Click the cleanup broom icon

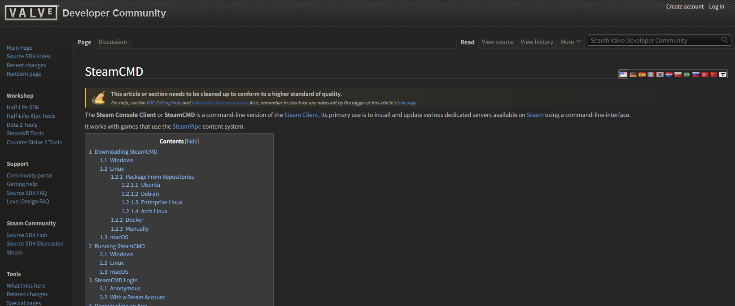[x=98, y=97]
